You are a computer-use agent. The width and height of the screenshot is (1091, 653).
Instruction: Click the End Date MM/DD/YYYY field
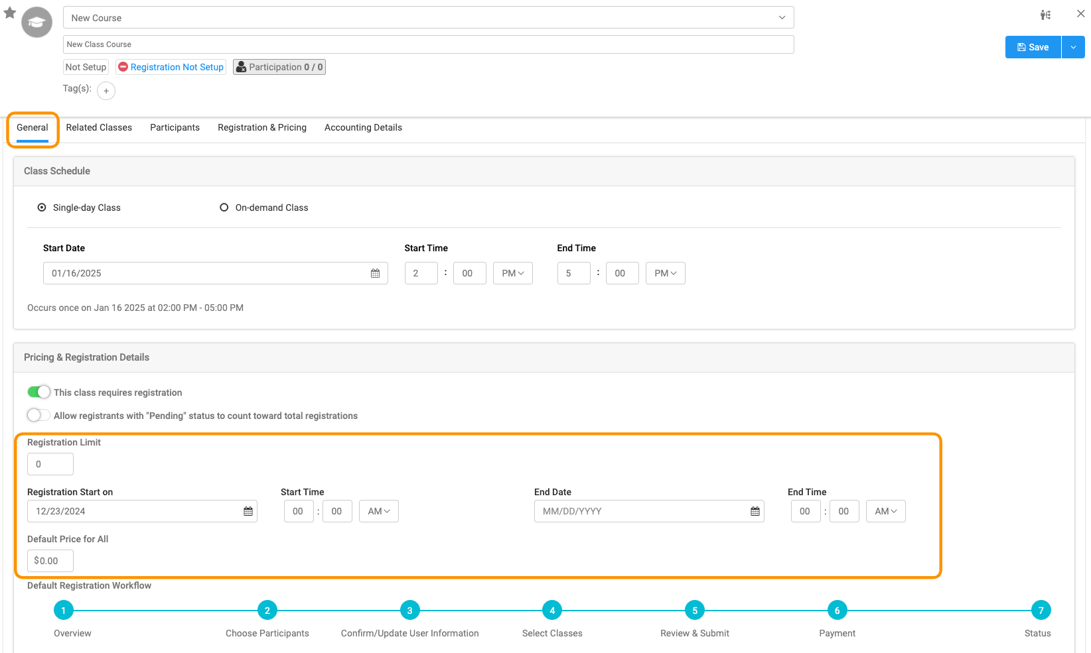point(649,511)
